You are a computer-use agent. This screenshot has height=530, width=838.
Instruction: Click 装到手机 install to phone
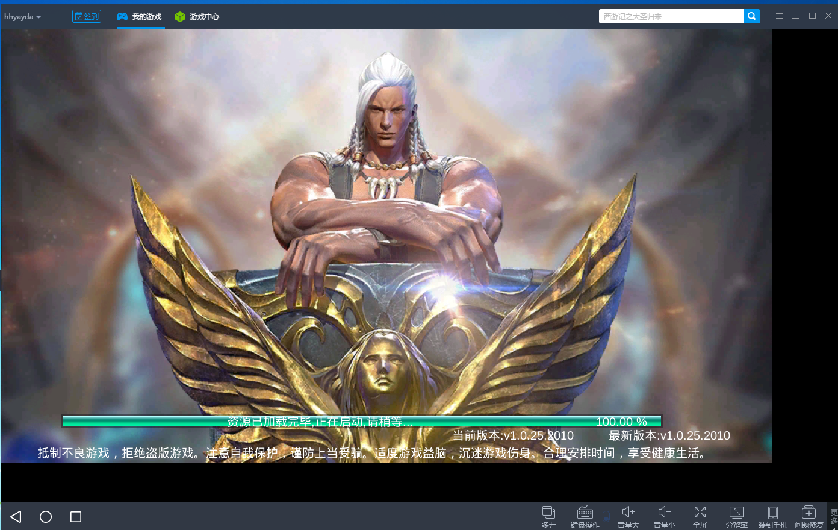[x=773, y=517]
